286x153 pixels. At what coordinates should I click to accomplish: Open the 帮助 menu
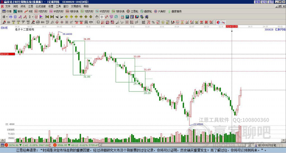[86, 6]
